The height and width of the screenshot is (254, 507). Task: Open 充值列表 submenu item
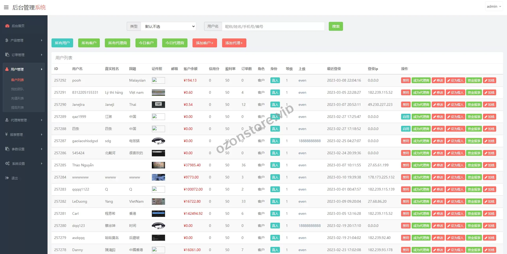pos(17,98)
